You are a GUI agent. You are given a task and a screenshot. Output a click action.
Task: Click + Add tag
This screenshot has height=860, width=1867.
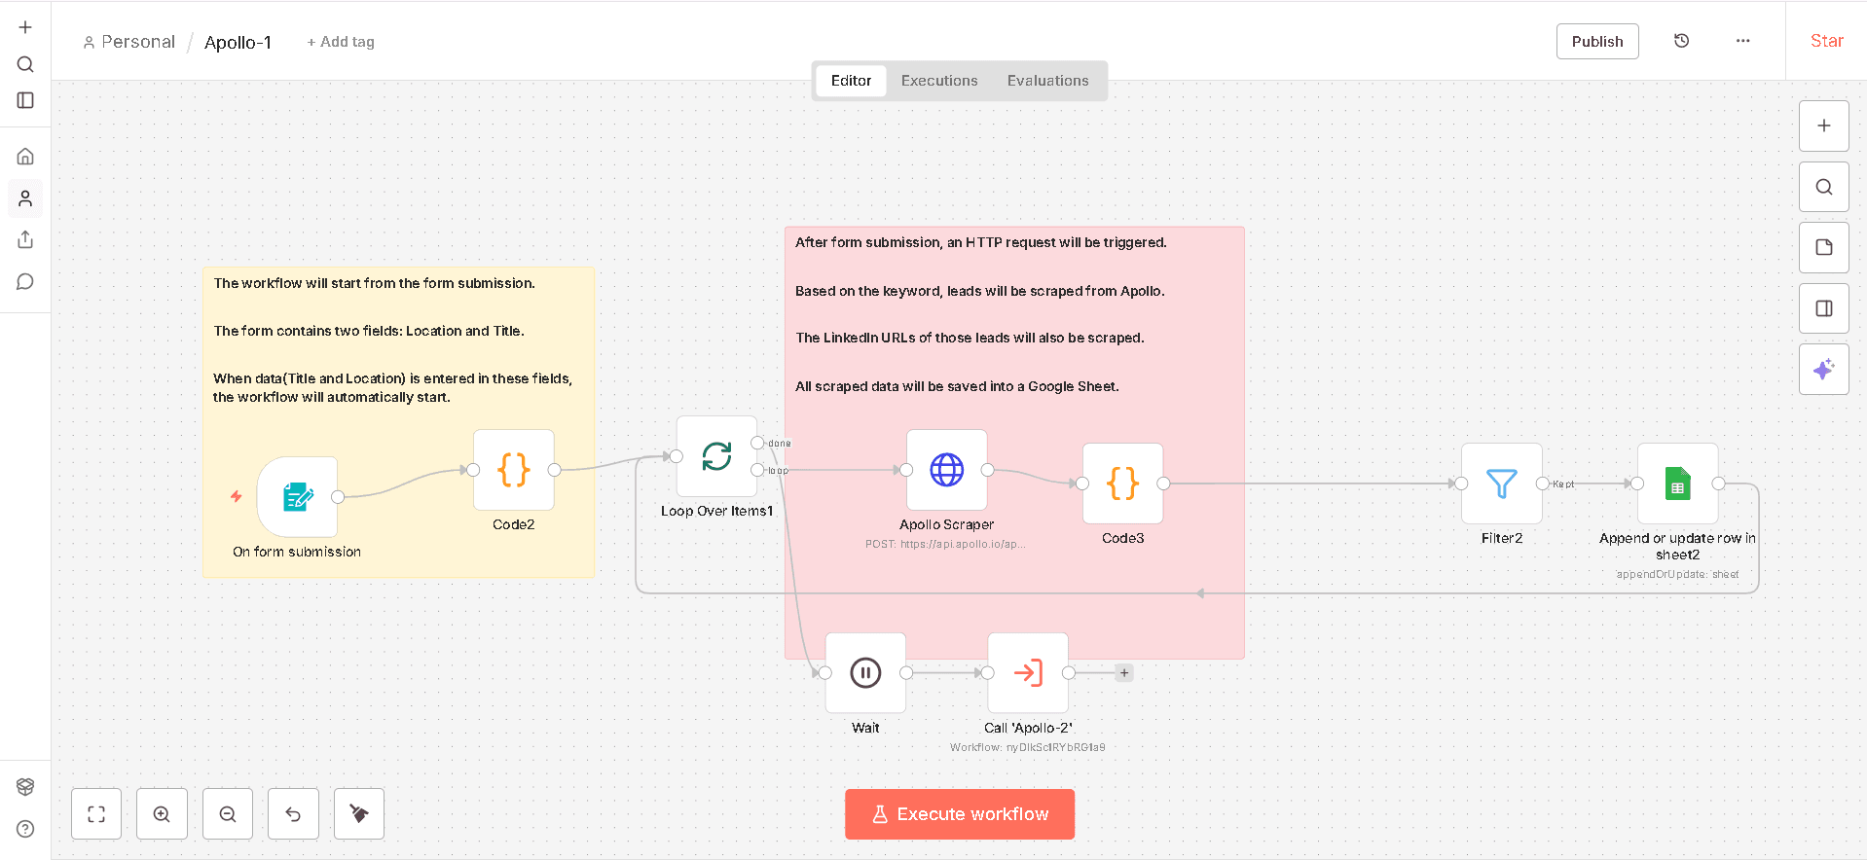click(x=341, y=42)
